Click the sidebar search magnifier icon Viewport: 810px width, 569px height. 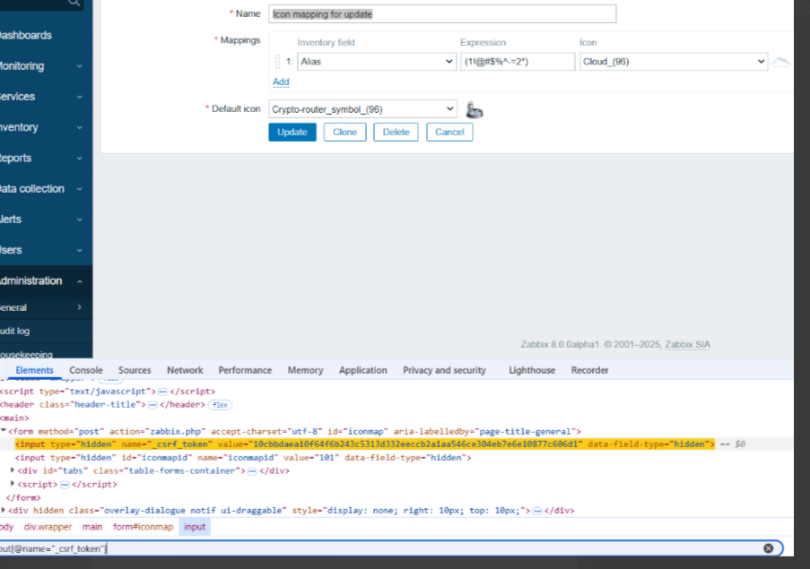point(74,4)
